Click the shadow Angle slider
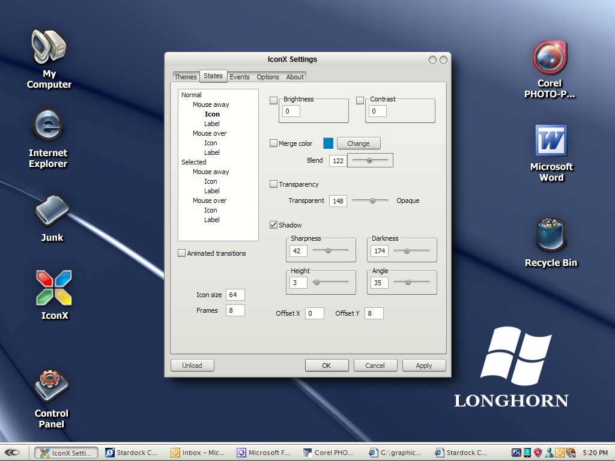 coord(411,282)
